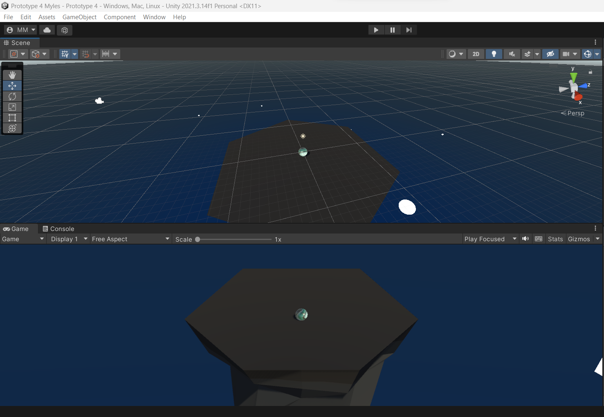Click the Stats button in Game view
This screenshot has width=604, height=417.
coord(555,239)
